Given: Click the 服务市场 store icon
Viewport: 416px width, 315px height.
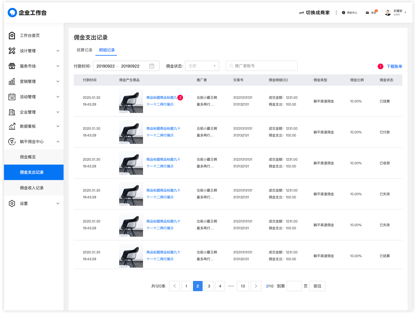Looking at the screenshot, I should [x=12, y=66].
